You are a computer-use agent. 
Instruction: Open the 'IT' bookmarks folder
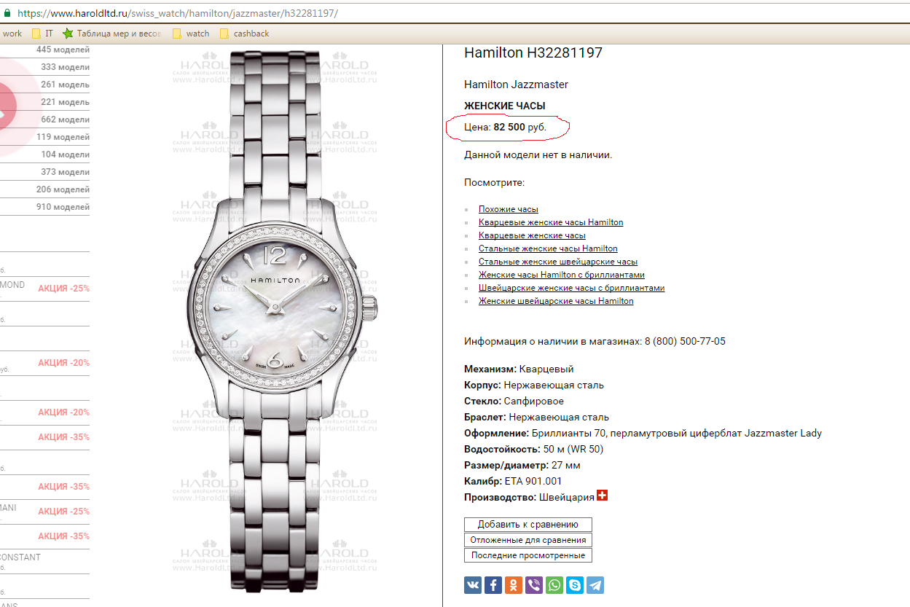coord(42,34)
